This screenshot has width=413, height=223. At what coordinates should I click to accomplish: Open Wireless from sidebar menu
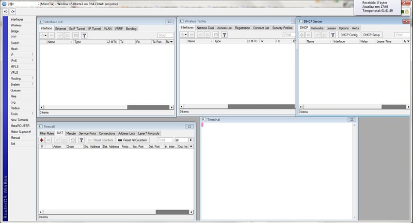pyautogui.click(x=16, y=25)
